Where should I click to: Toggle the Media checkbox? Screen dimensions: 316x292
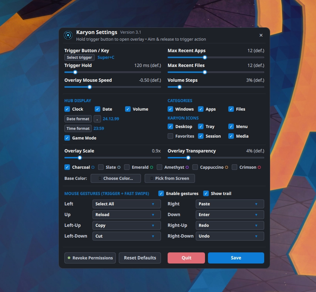point(231,136)
